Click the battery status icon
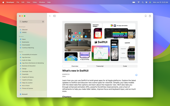This screenshot has width=170, height=106. click(134, 2)
